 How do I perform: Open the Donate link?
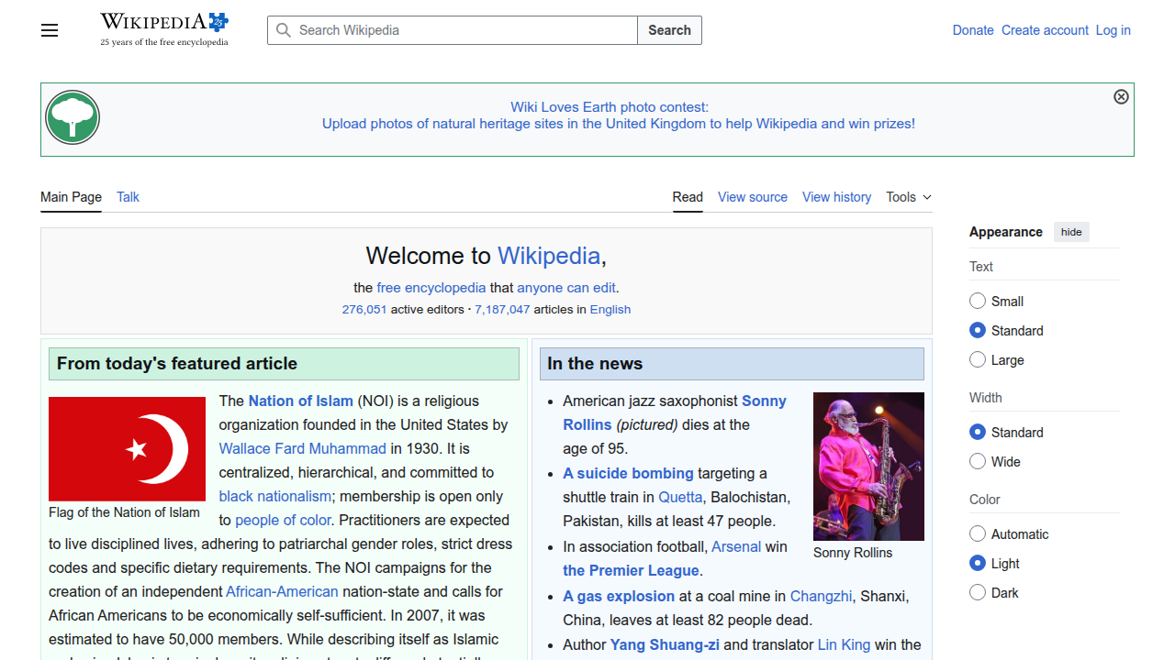pyautogui.click(x=973, y=30)
